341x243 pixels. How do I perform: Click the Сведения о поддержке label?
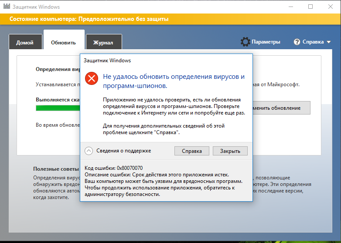pyautogui.click(x=123, y=151)
